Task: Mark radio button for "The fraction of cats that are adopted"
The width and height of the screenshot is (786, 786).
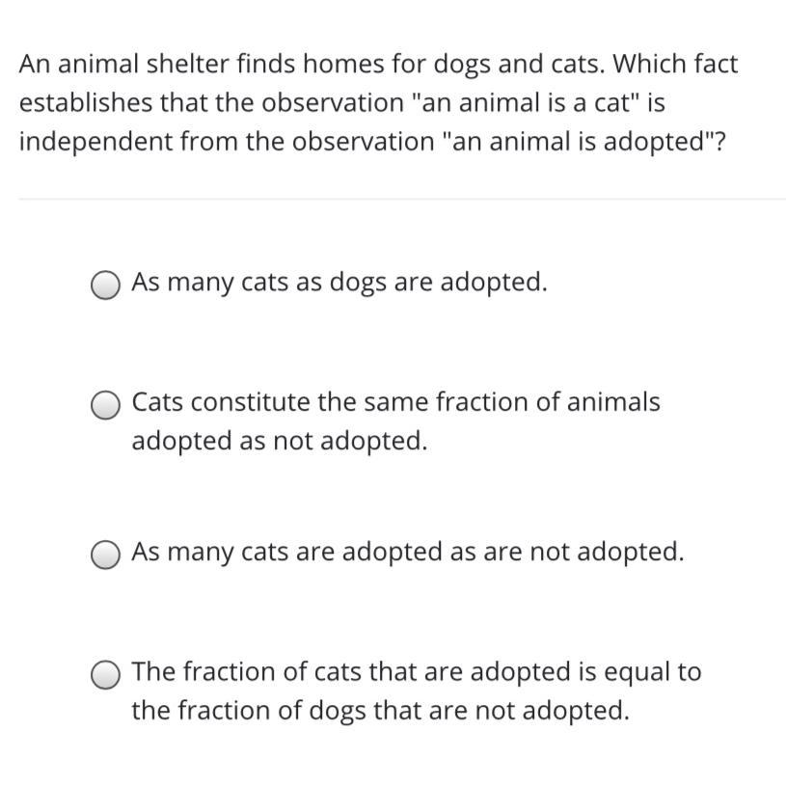Action: [105, 674]
